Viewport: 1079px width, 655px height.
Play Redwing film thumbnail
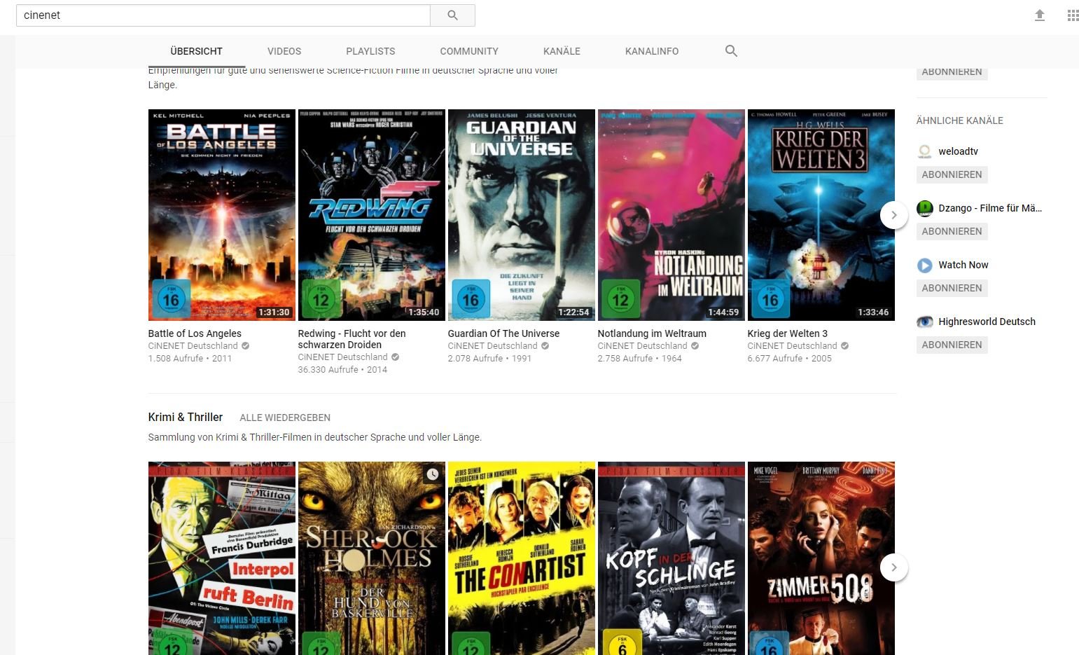pos(372,215)
